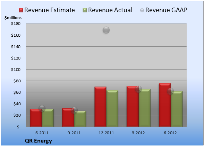Click the gray Revenue GAAP legend marker
The width and height of the screenshot is (204, 146).
point(142,10)
